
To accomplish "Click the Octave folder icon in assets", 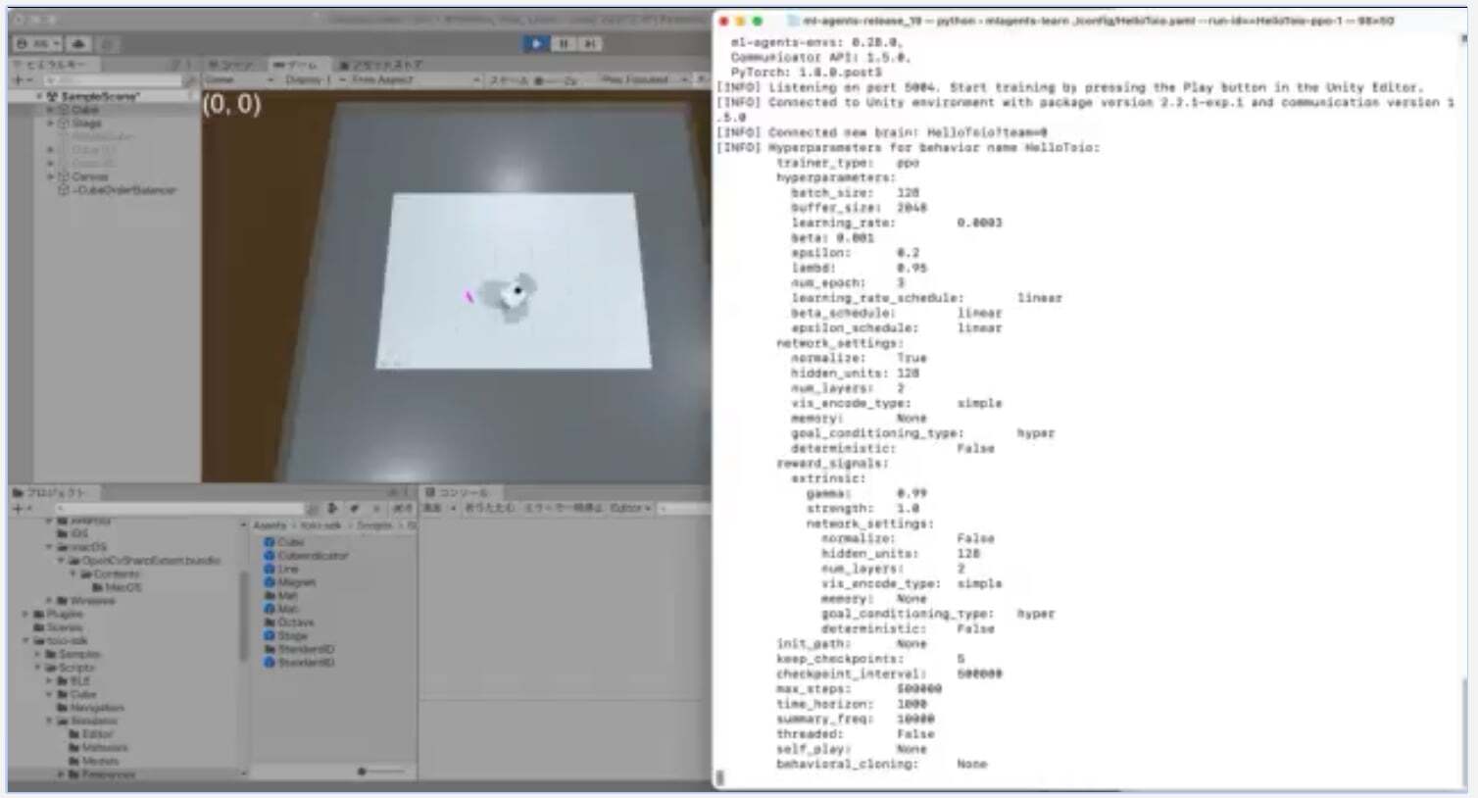I will coord(270,623).
